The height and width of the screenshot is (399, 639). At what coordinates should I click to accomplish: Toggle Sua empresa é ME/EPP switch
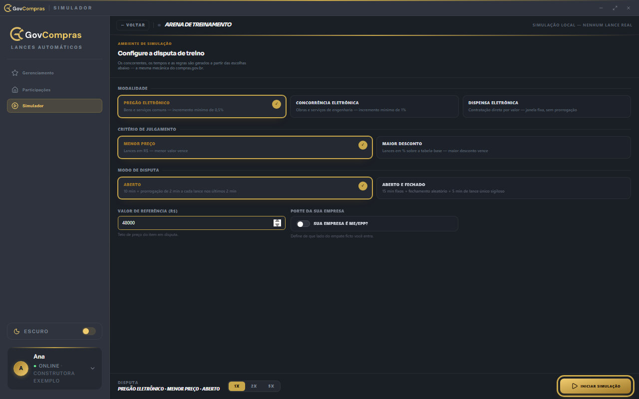click(x=303, y=223)
